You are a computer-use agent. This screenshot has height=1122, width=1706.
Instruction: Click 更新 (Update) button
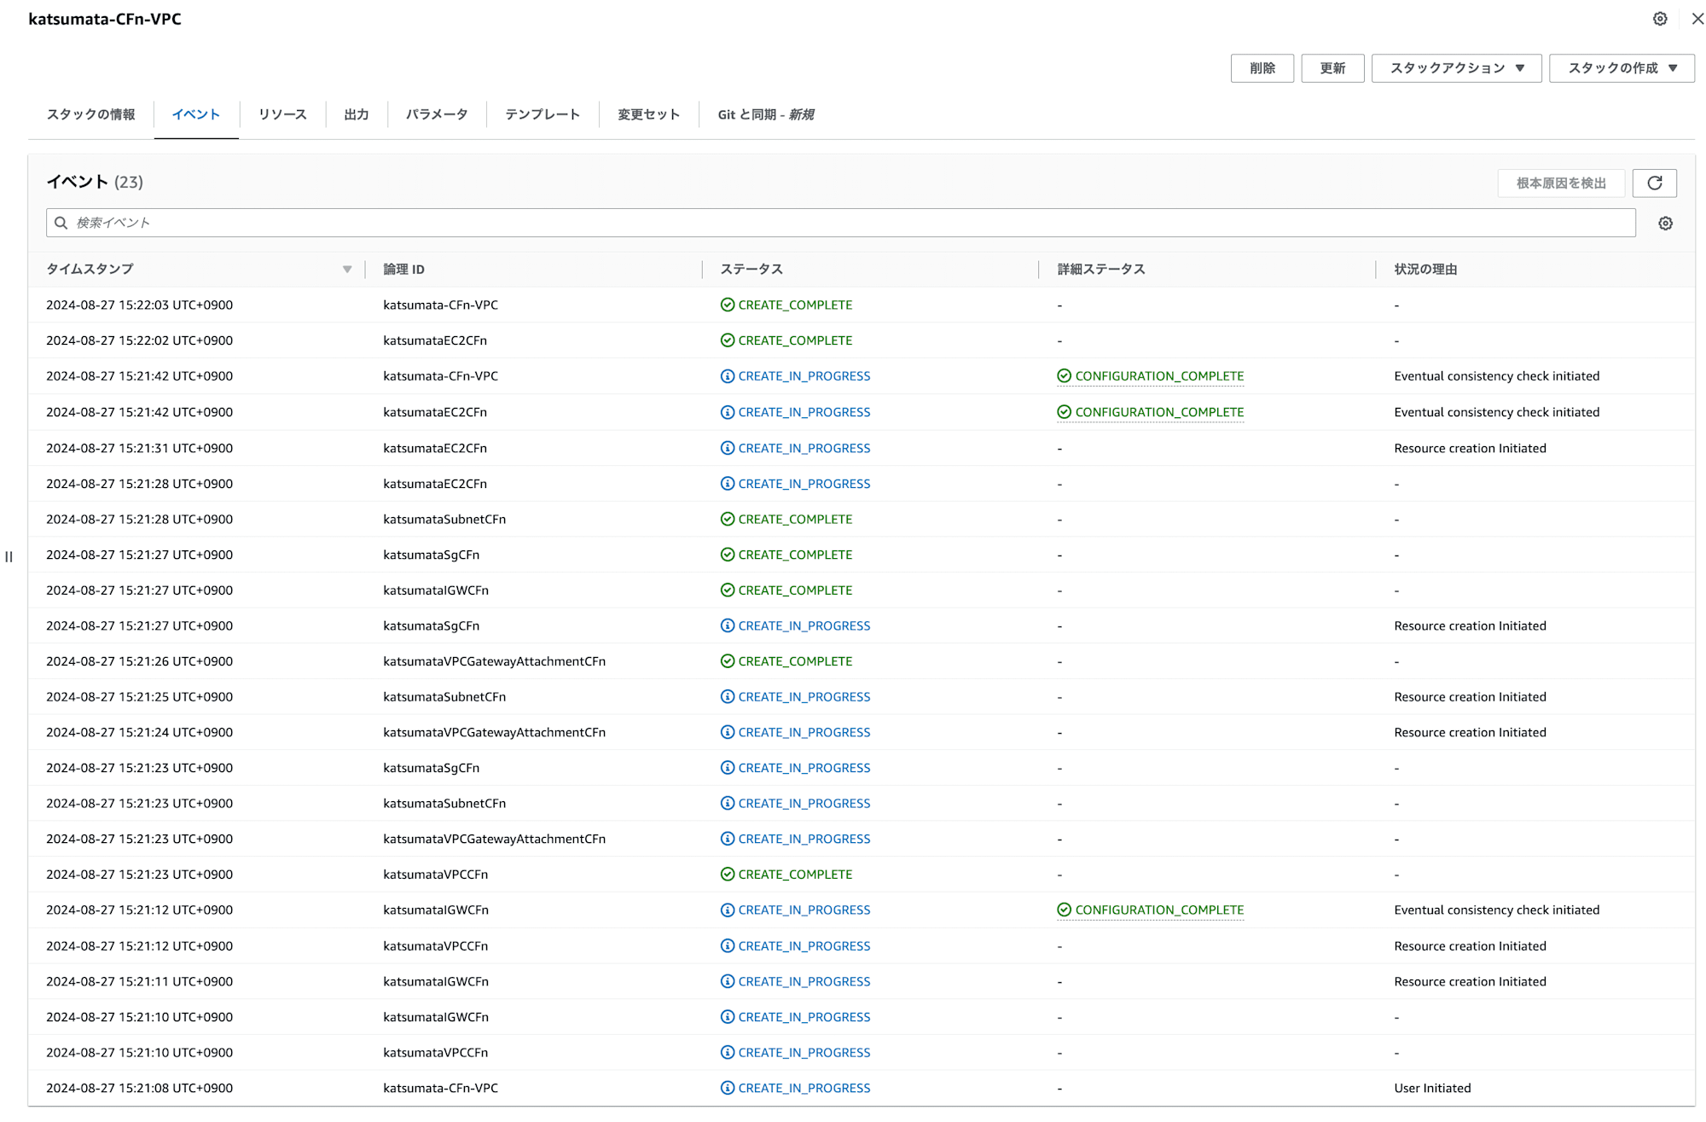1332,68
